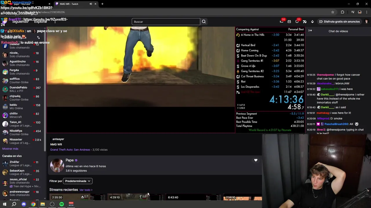This screenshot has width=371, height=208.
Task: Bookmark this page with the star icon
Action: (333, 12)
